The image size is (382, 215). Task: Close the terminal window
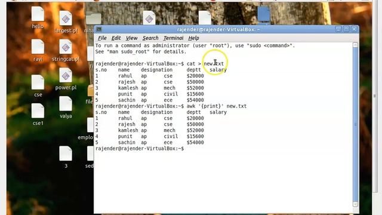(354, 29)
